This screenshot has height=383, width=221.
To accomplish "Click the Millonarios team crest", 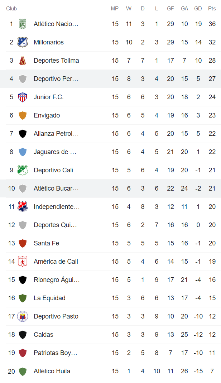I will (x=23, y=42).
